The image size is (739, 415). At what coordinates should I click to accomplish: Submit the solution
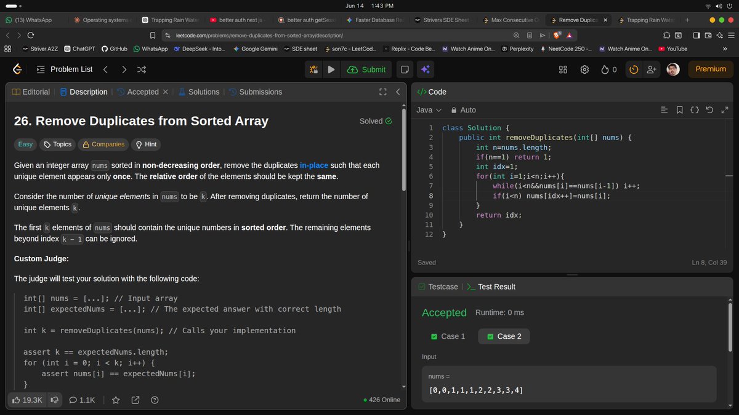367,69
